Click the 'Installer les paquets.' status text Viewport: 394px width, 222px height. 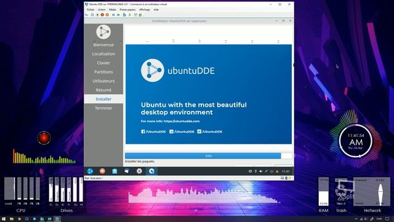pyautogui.click(x=140, y=162)
